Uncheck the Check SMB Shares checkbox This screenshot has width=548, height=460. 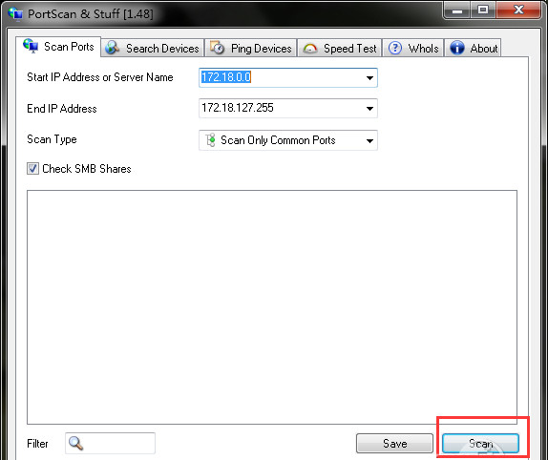[x=32, y=169]
